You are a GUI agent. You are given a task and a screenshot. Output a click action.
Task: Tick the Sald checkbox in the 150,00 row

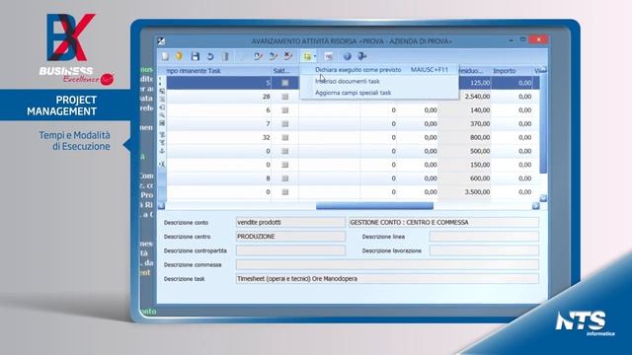coord(285,165)
